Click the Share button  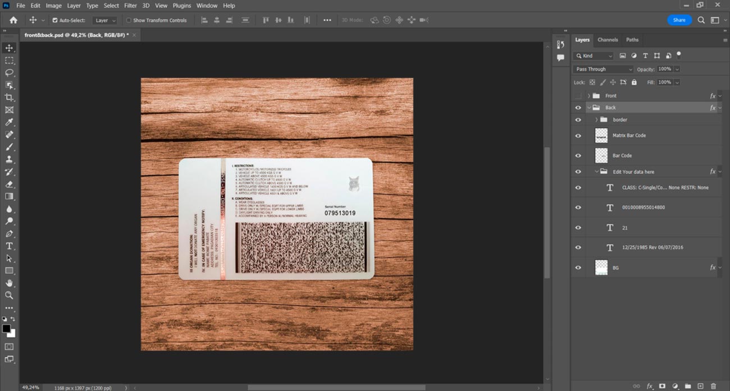[x=679, y=20]
